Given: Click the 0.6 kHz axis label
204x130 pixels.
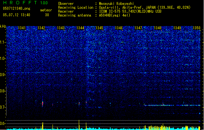Looking at the screenshot, I should 3,123.
